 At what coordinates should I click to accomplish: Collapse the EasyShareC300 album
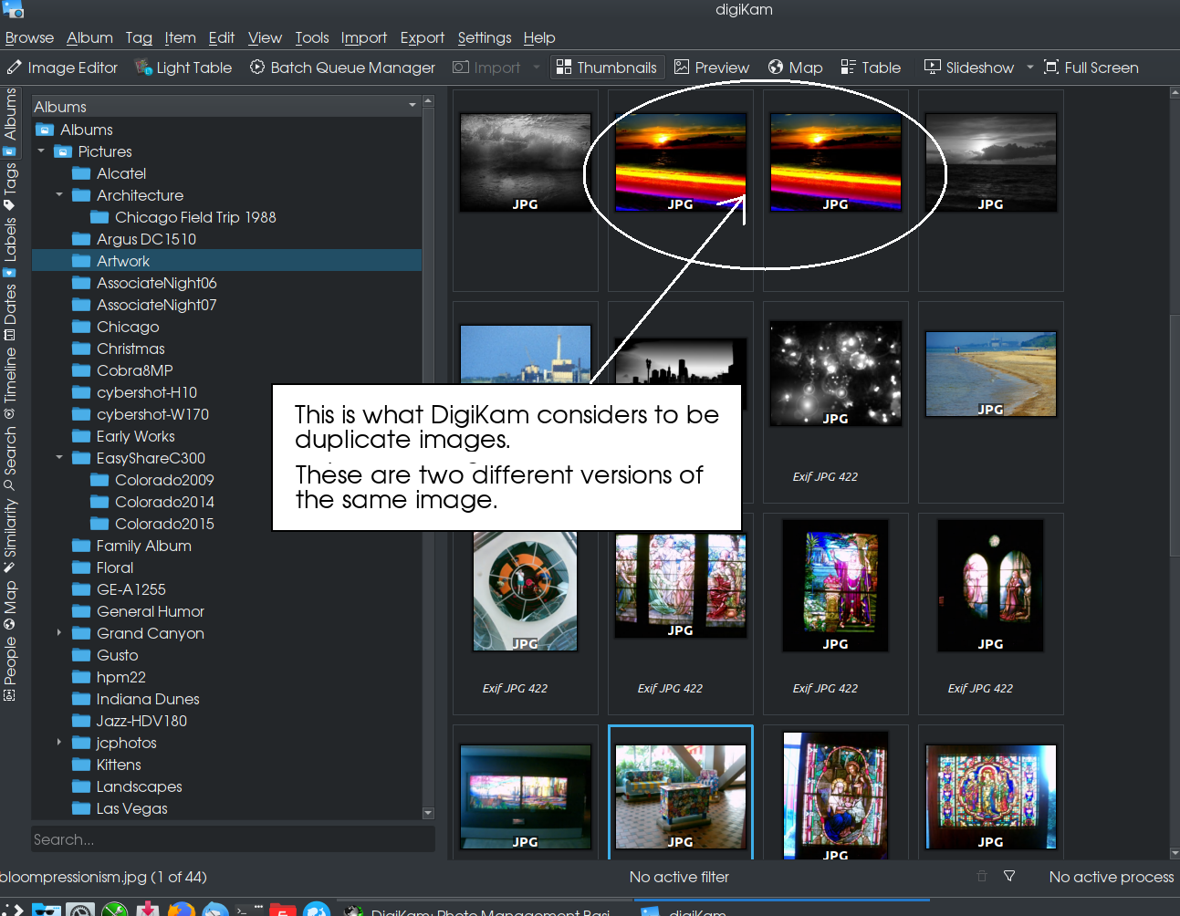[x=59, y=458]
